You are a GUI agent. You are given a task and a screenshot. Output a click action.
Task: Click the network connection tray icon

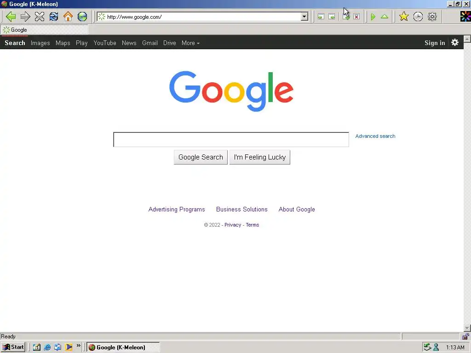[427, 347]
